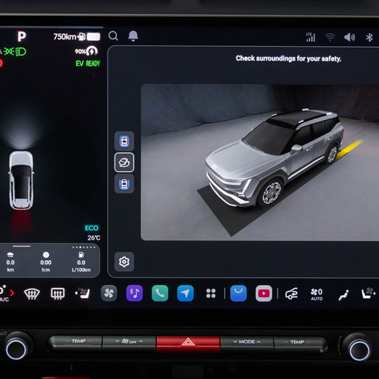Viewport: 379px width, 379px height.
Task: Tap the top-view car graphic in cluster
Action: pos(21,180)
